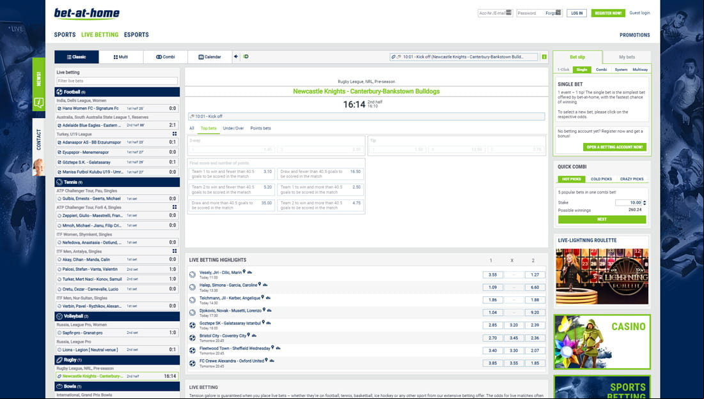The image size is (704, 399).
Task: Switch to Classic view tab
Action: click(76, 57)
